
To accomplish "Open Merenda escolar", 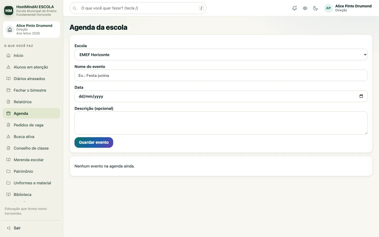I will (31, 160).
